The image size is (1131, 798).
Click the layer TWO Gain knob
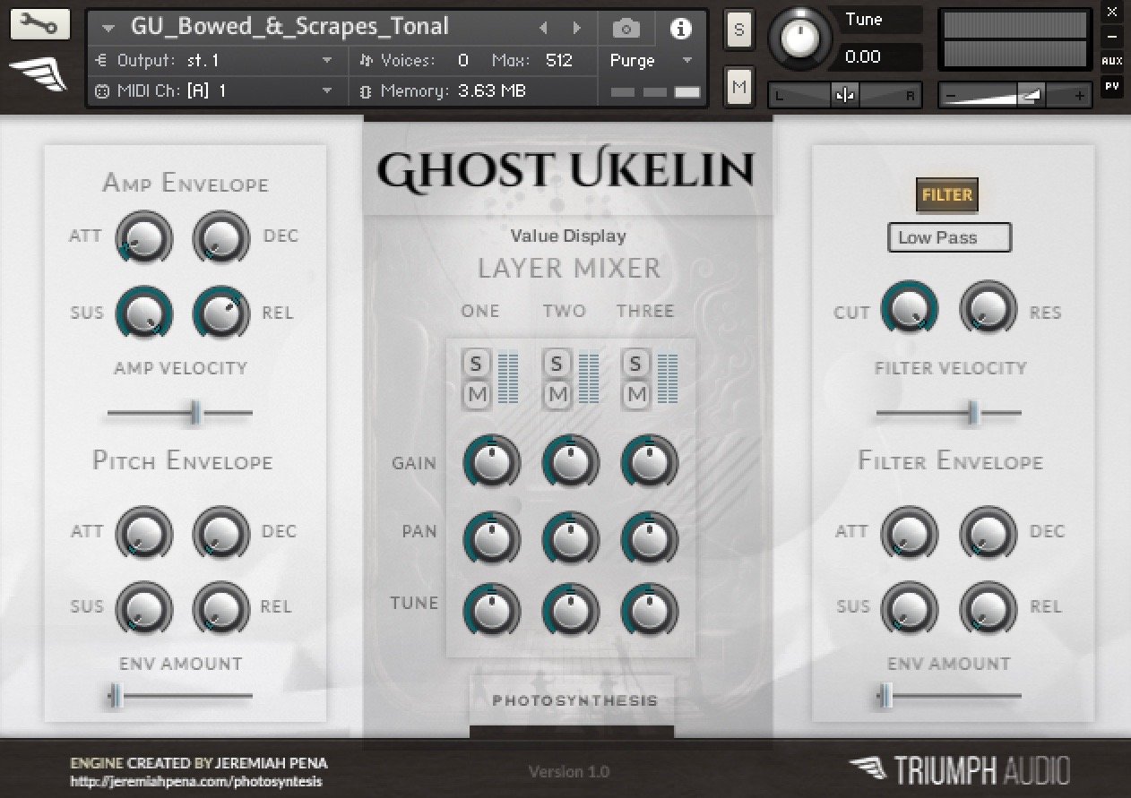click(570, 463)
